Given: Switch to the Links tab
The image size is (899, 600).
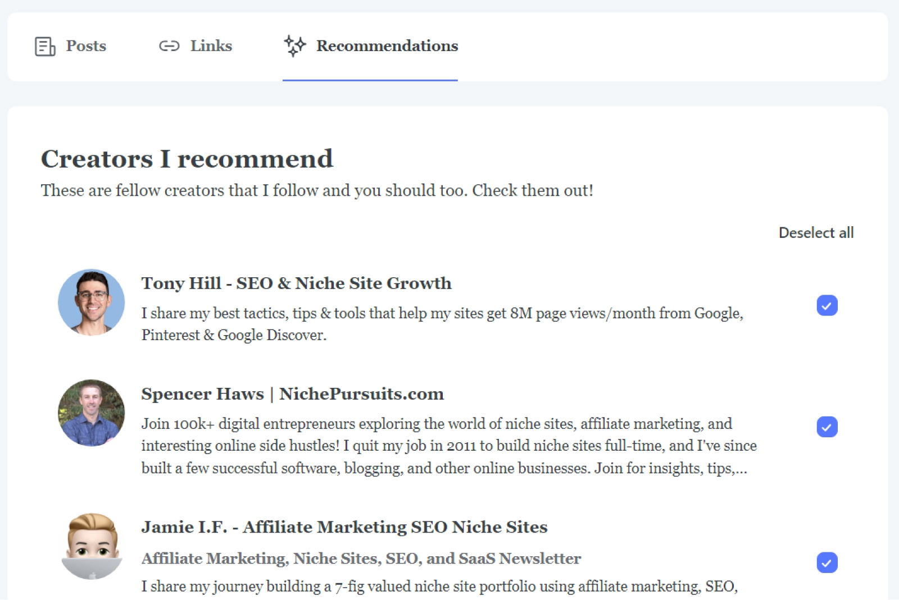Looking at the screenshot, I should pos(211,46).
